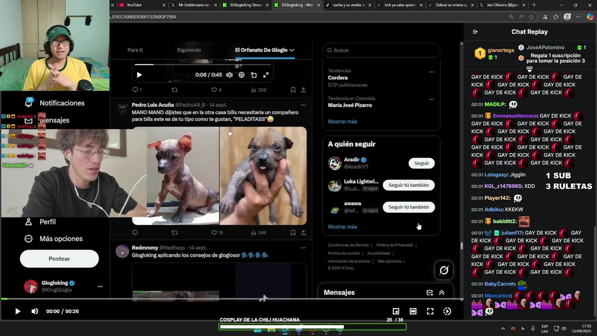This screenshot has width=597, height=336.
Task: Click the browser profile avatar
Action: [567, 17]
